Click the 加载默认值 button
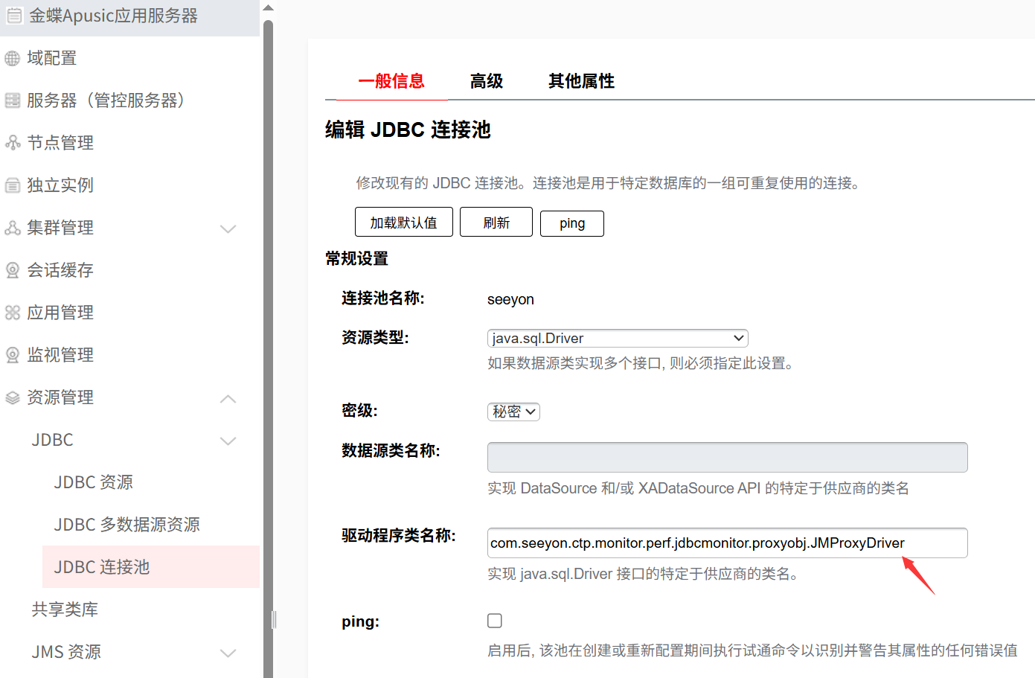 pyautogui.click(x=403, y=223)
